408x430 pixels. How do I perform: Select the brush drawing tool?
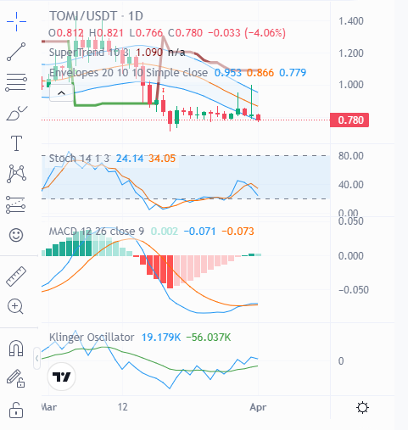pyautogui.click(x=16, y=113)
